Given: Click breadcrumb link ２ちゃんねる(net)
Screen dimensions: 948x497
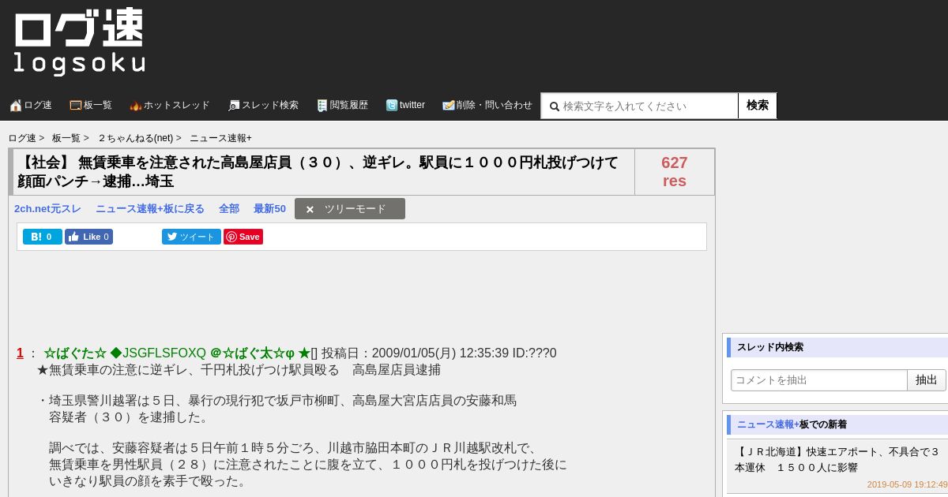Looking at the screenshot, I should (135, 138).
